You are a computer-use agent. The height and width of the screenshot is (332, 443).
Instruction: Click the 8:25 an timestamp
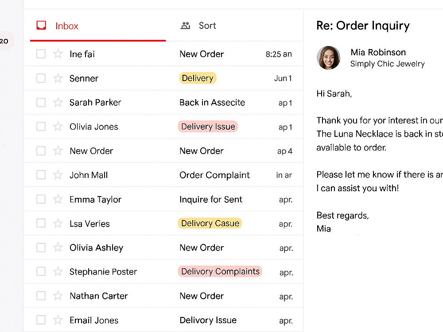(x=279, y=54)
